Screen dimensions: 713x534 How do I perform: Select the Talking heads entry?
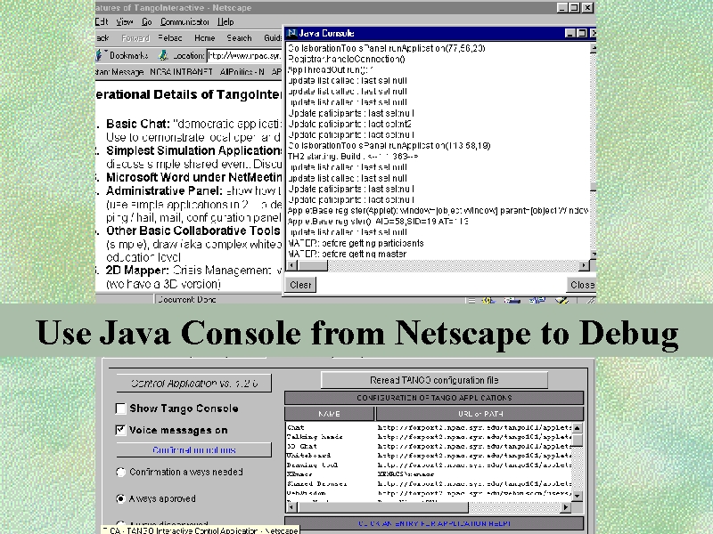point(315,437)
